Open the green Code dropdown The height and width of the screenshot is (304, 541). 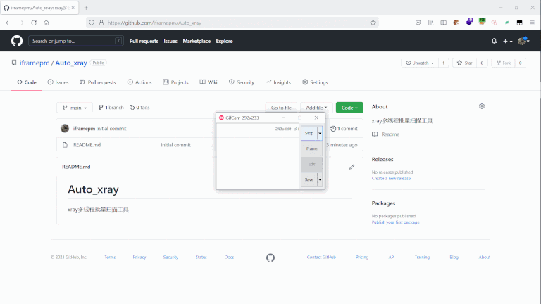coord(349,108)
